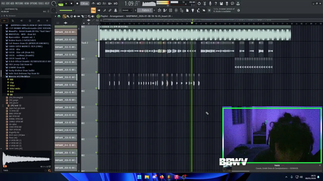This screenshot has width=323, height=181.
Task: Toggle the metronome icon
Action: coord(93,4)
